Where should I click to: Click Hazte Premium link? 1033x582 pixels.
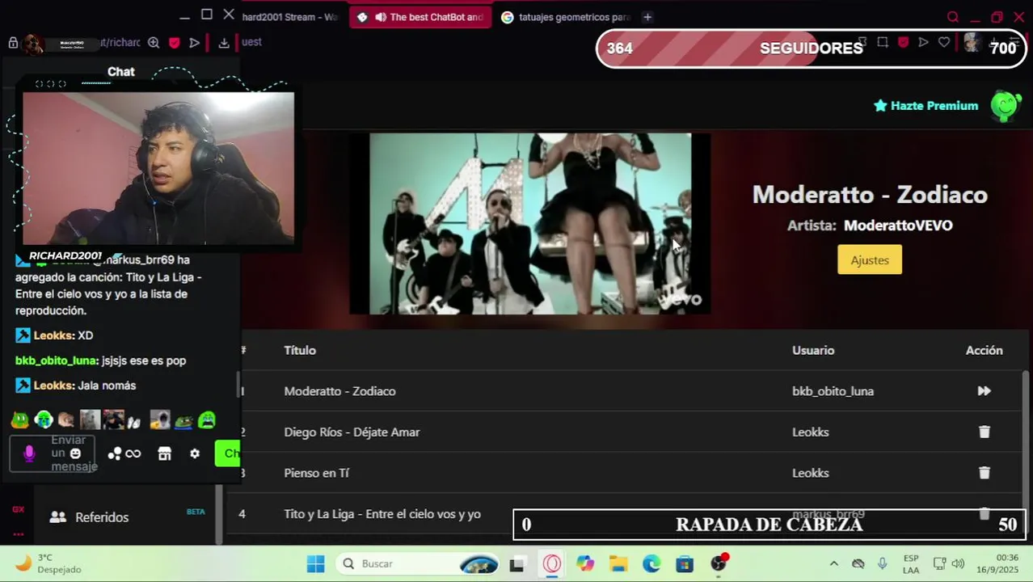point(926,106)
